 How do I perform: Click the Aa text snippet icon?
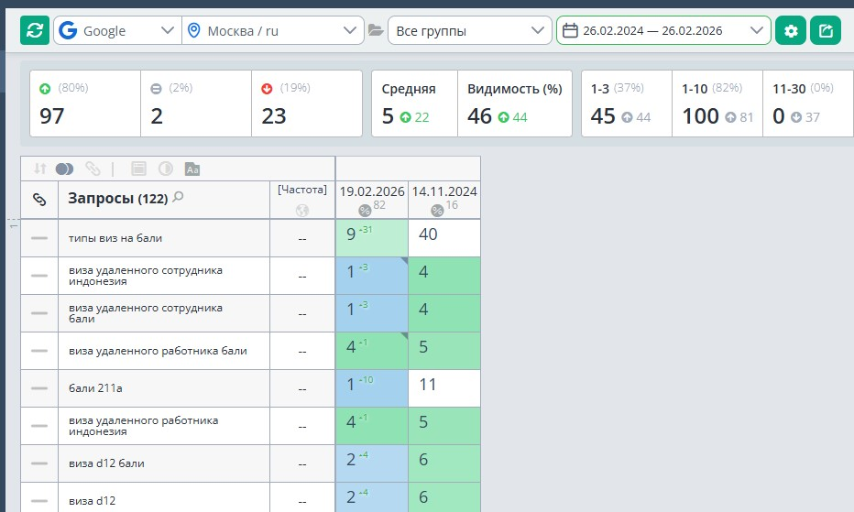[x=192, y=169]
